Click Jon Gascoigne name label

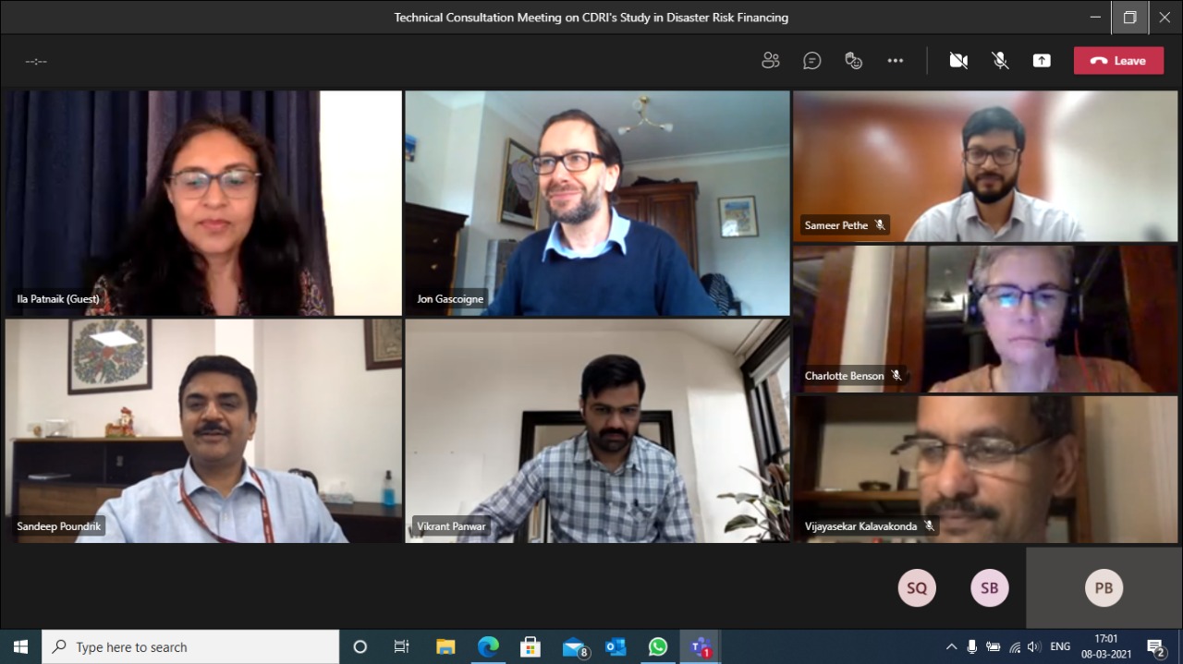pyautogui.click(x=450, y=299)
